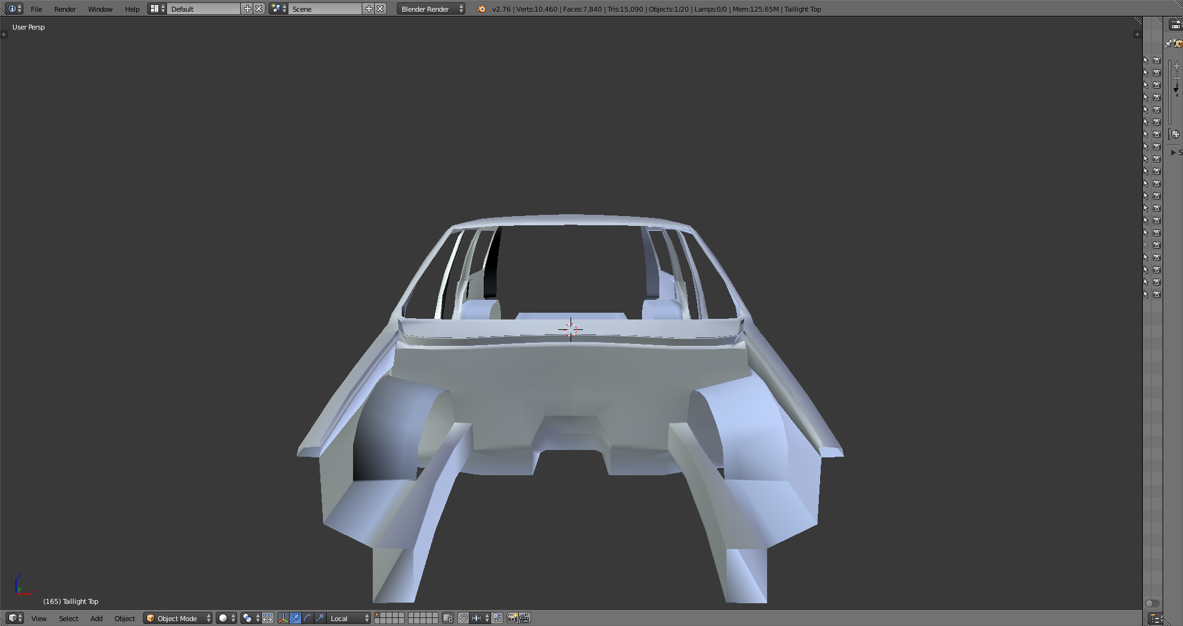
Task: Open the Blender Render engine dropdown
Action: [x=431, y=9]
